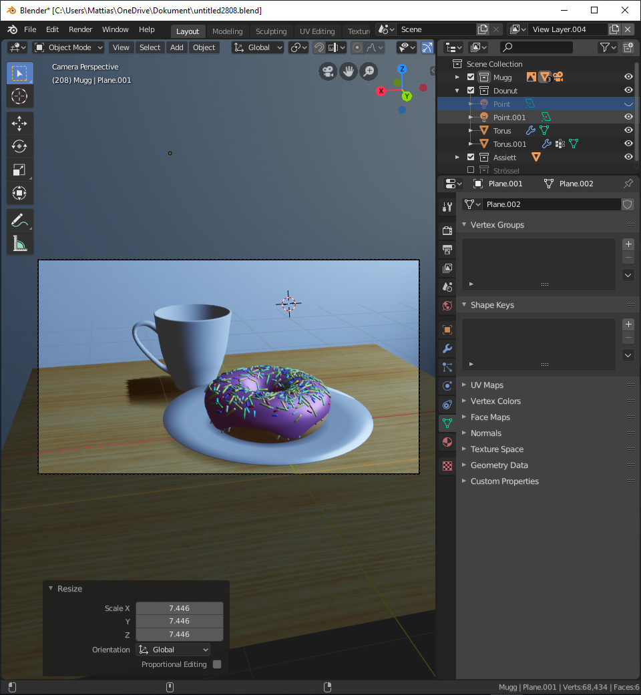
Task: Click the add Vertex Group plus button
Action: pyautogui.click(x=628, y=244)
